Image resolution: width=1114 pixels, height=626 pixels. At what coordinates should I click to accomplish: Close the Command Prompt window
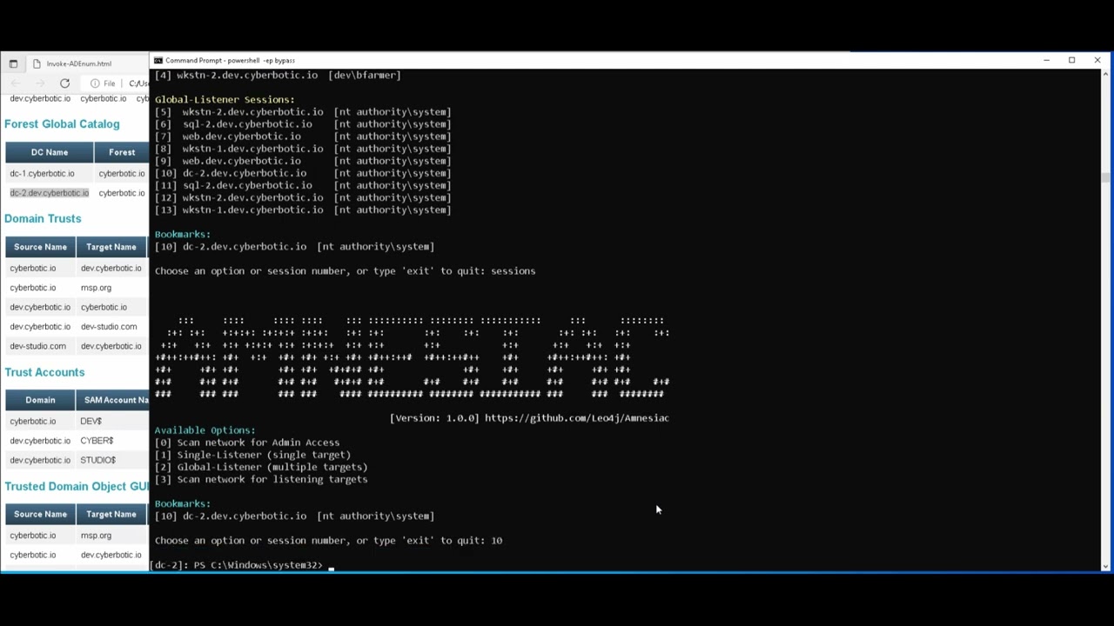(x=1097, y=60)
